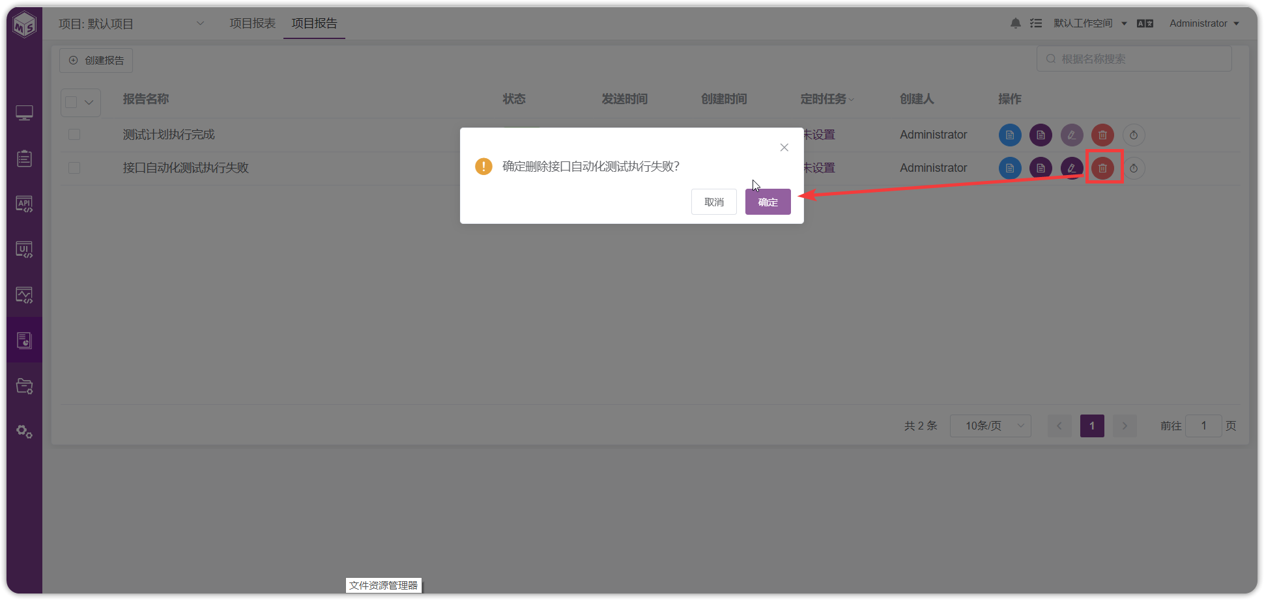This screenshot has height=600, width=1264.
Task: Click the MeterSphere logo icon
Action: [24, 25]
